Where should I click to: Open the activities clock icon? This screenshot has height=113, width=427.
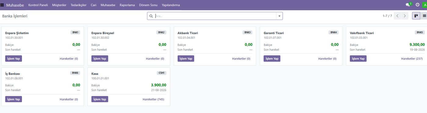[418, 5]
